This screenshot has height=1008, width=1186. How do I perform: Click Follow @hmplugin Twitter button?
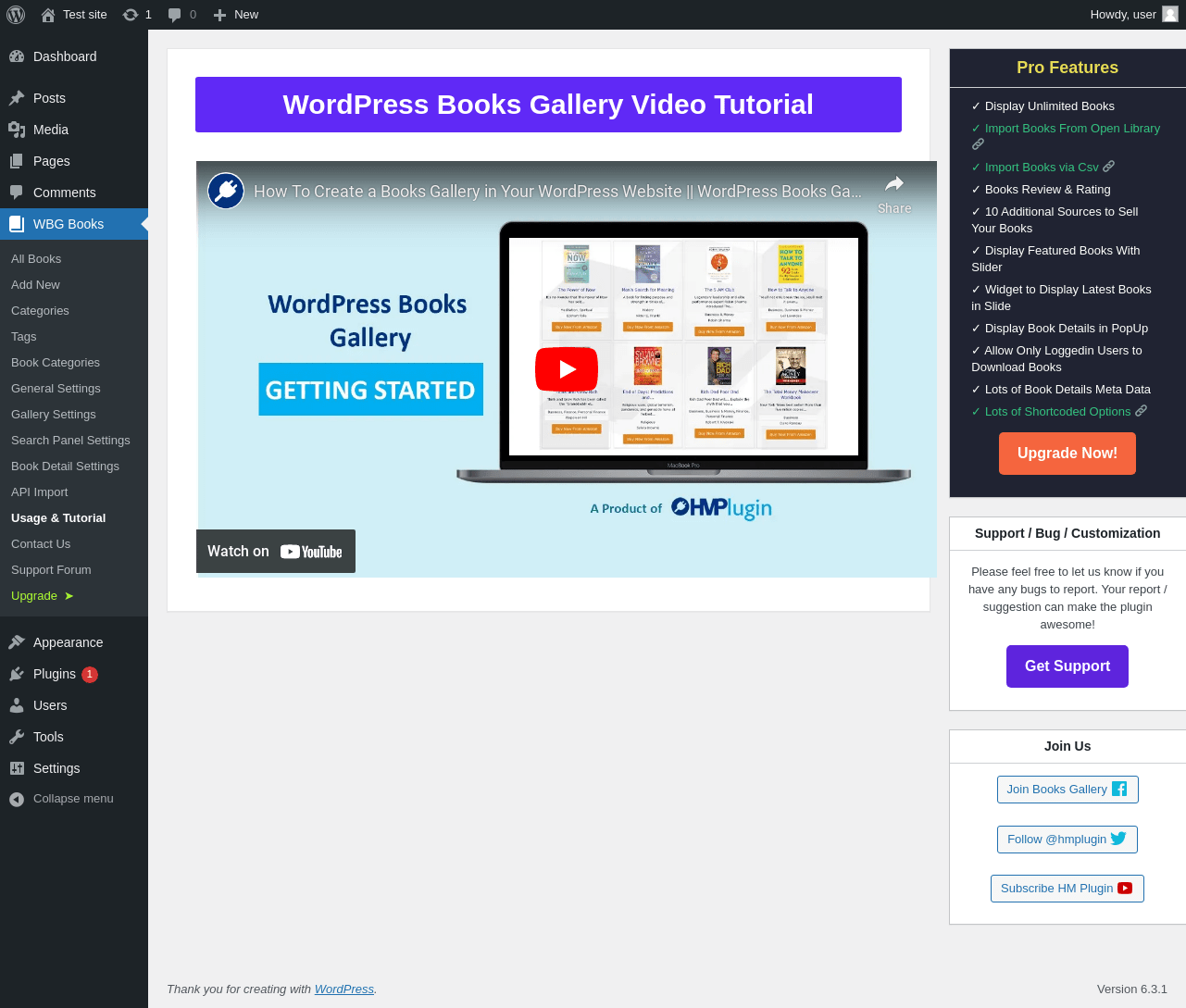click(1067, 840)
